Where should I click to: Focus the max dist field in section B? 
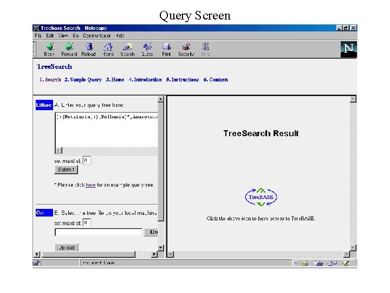(87, 222)
